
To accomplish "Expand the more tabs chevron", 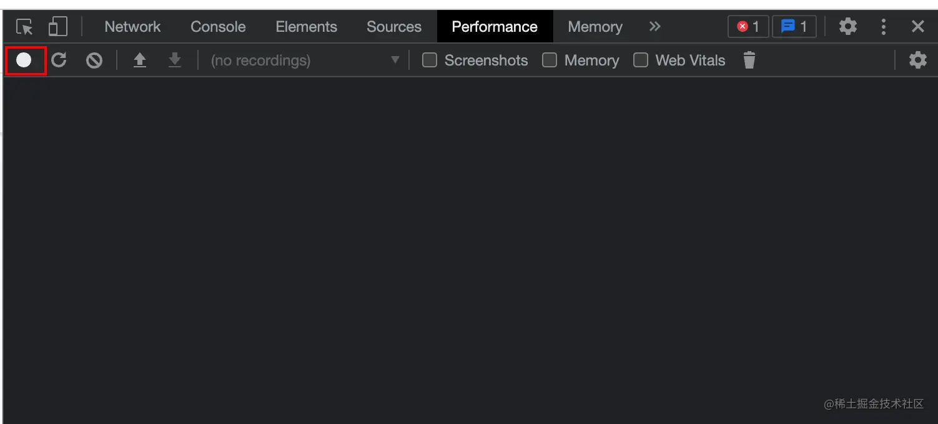I will click(x=654, y=27).
